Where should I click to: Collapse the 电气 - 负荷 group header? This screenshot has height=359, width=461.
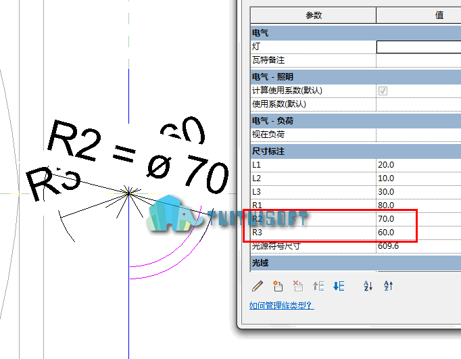click(x=356, y=120)
